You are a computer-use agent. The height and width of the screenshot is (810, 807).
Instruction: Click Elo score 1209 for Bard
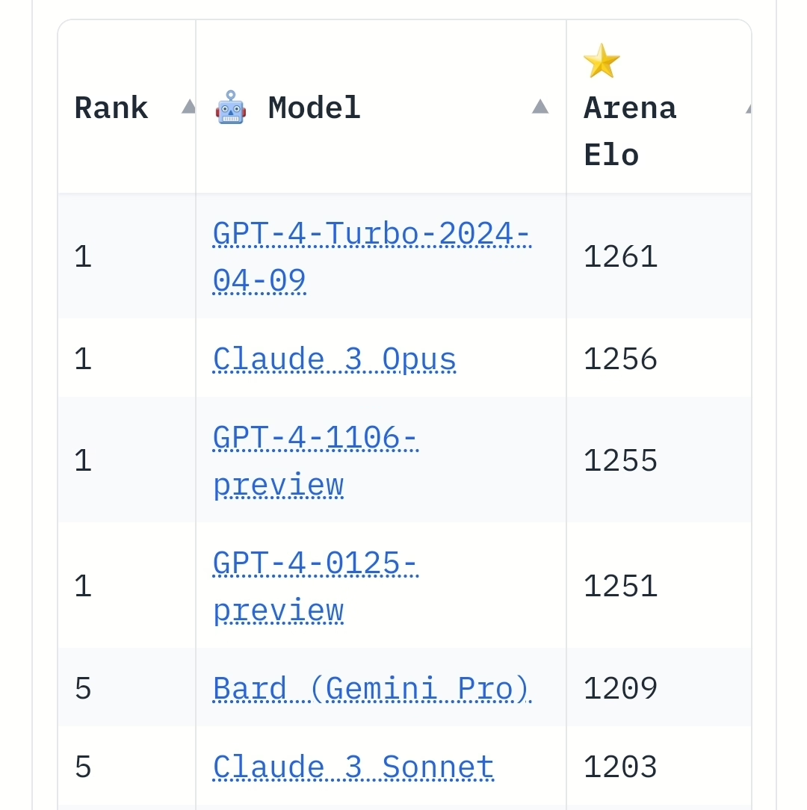pyautogui.click(x=620, y=689)
